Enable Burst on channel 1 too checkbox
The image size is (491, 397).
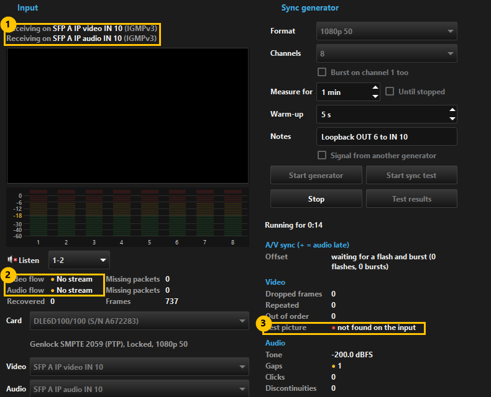click(x=322, y=72)
